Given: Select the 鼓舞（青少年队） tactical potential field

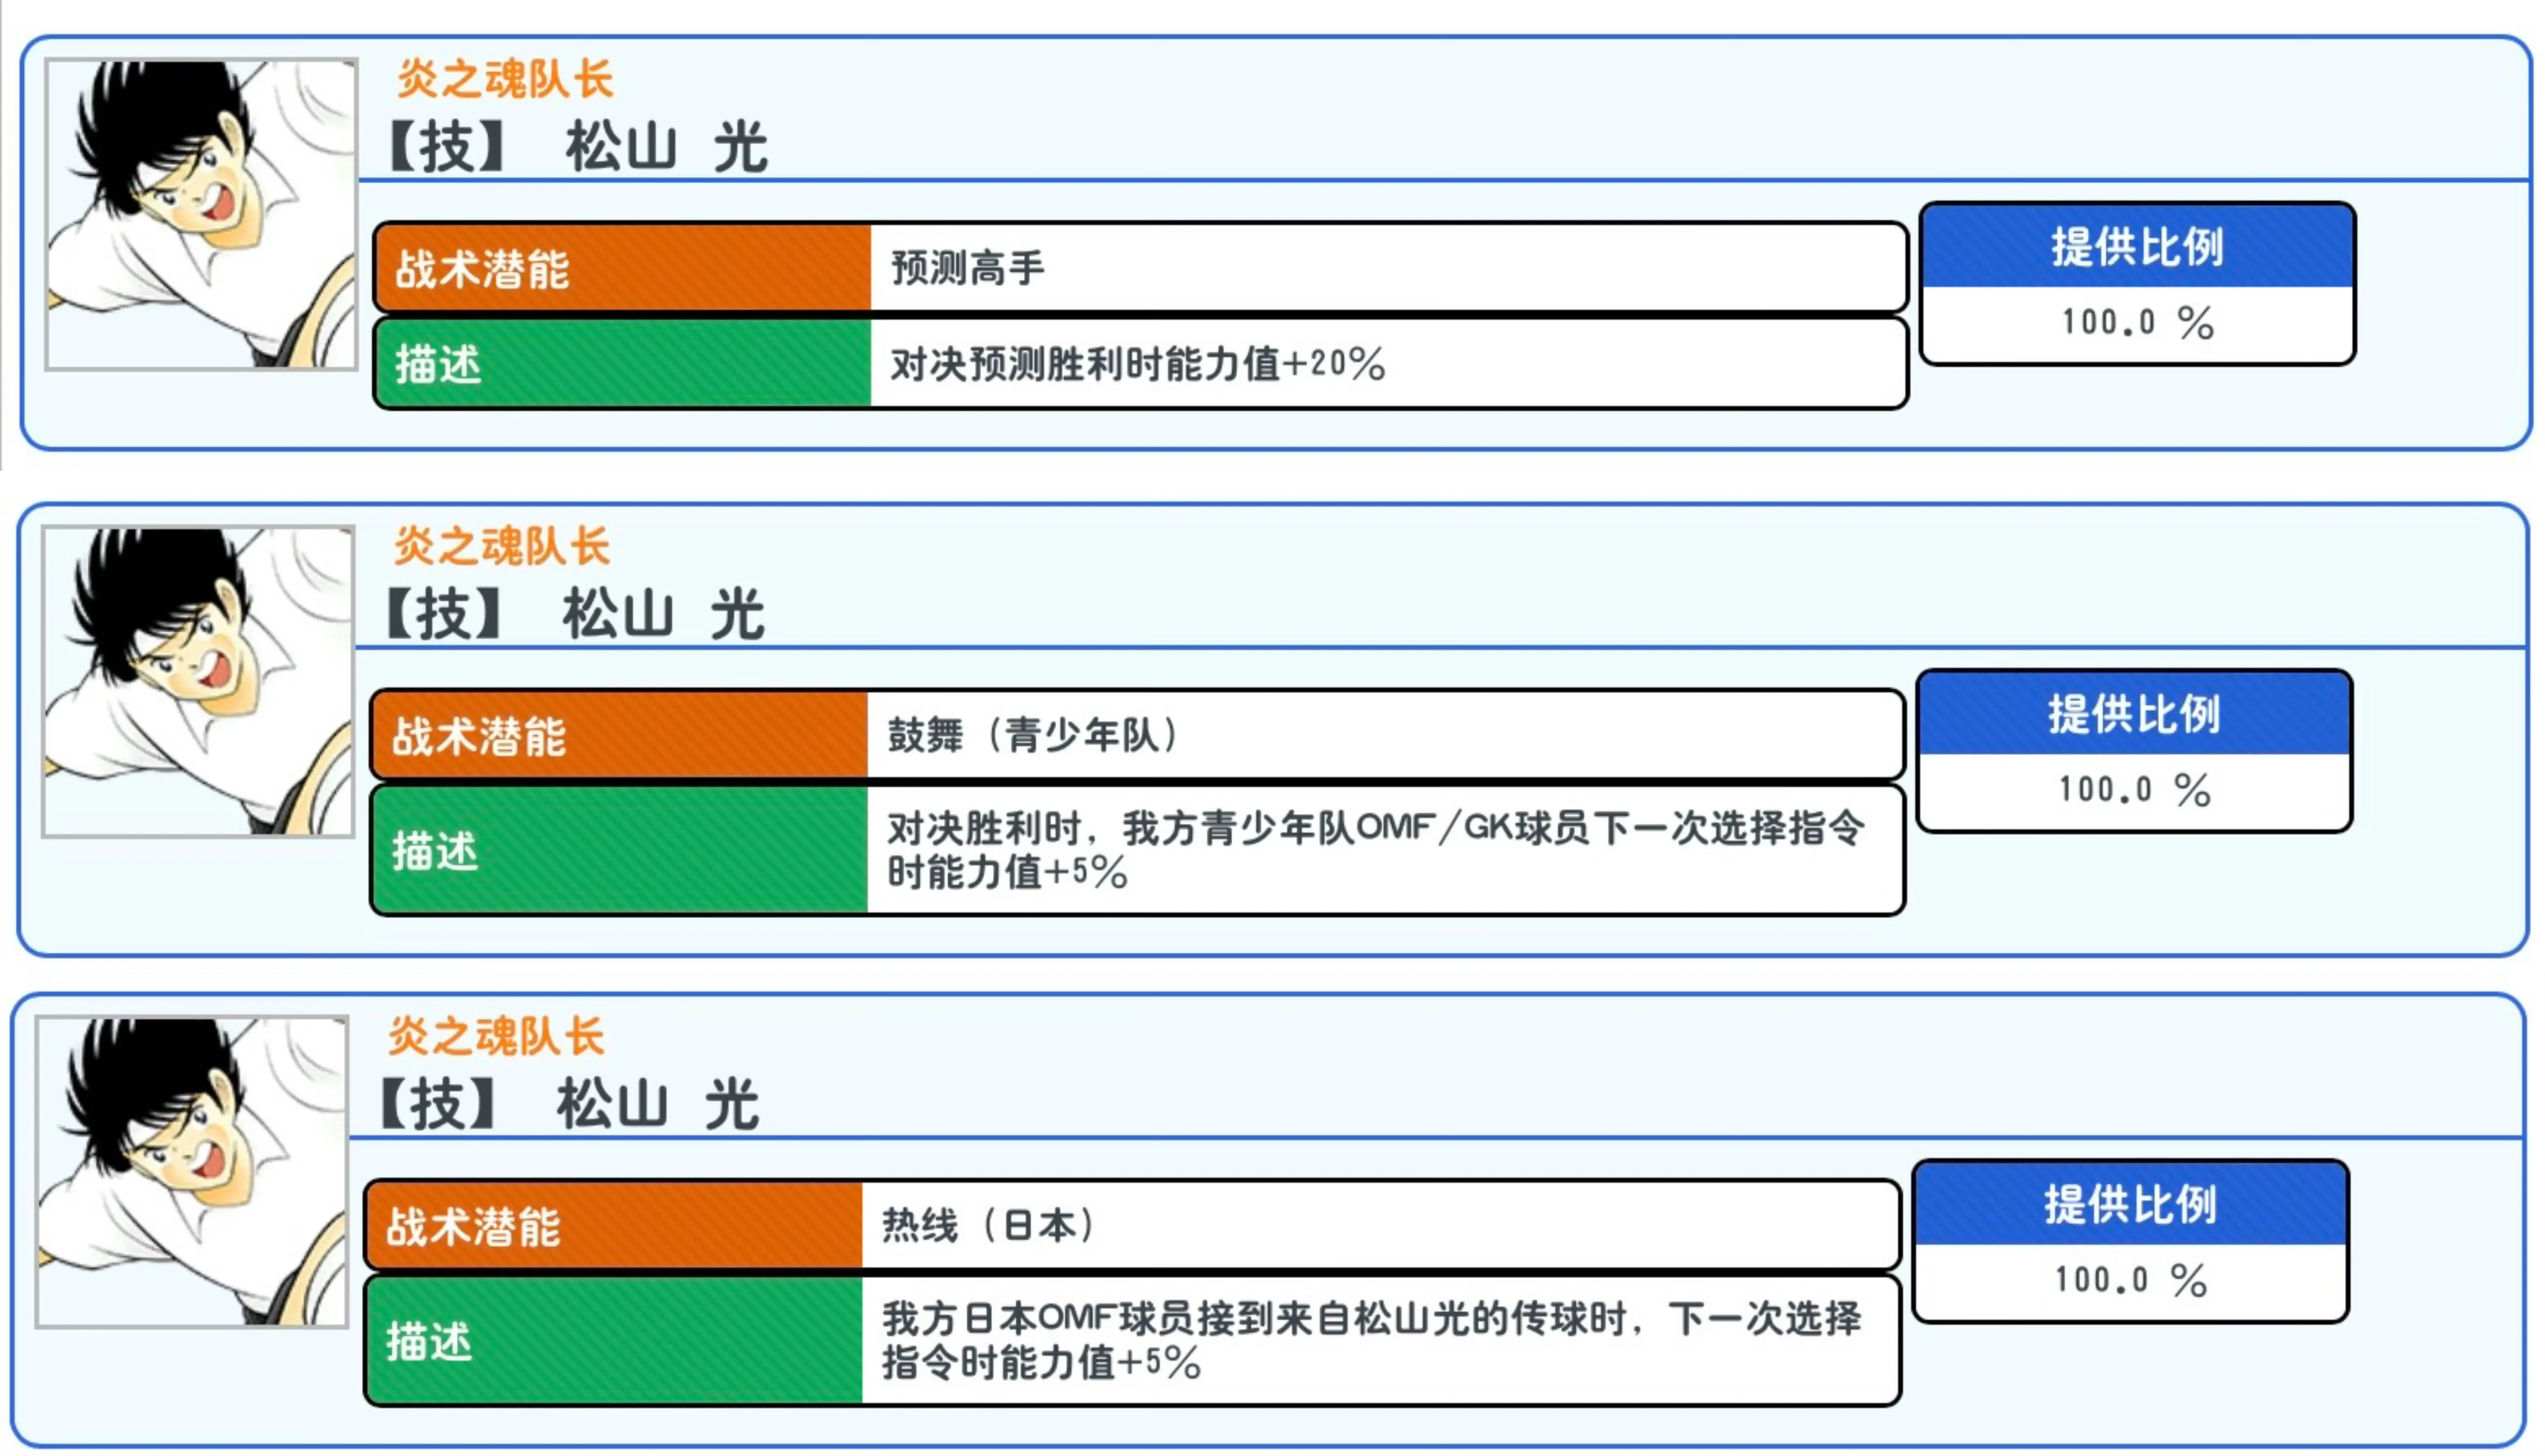Looking at the screenshot, I should pyautogui.click(x=1384, y=735).
